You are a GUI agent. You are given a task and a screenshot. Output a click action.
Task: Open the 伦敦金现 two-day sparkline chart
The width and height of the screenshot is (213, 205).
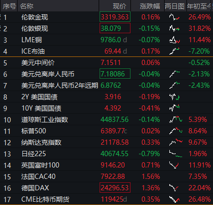coord(175,17)
